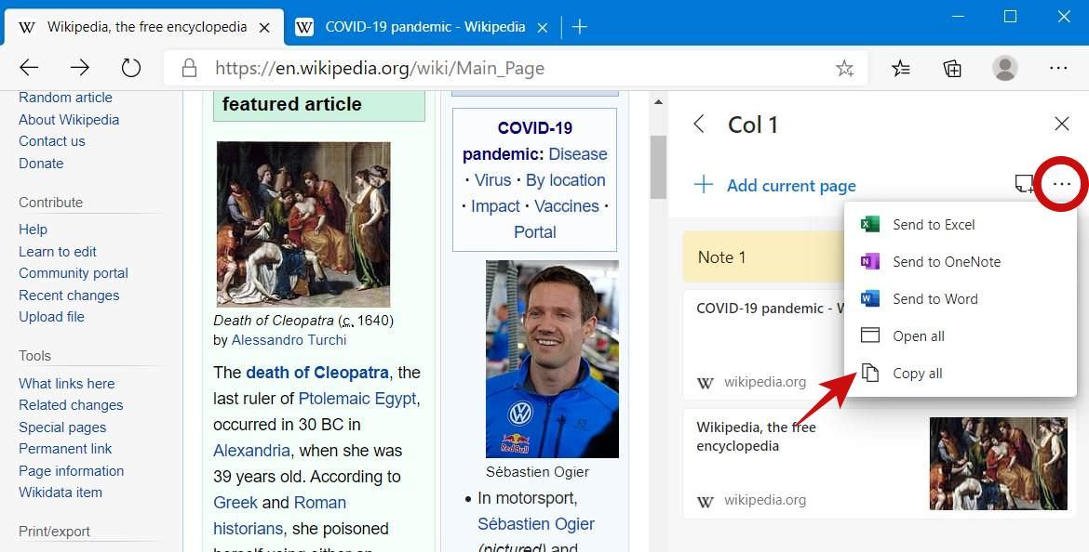
Task: Click the page vertical scrollbar thumb
Action: tap(658, 166)
